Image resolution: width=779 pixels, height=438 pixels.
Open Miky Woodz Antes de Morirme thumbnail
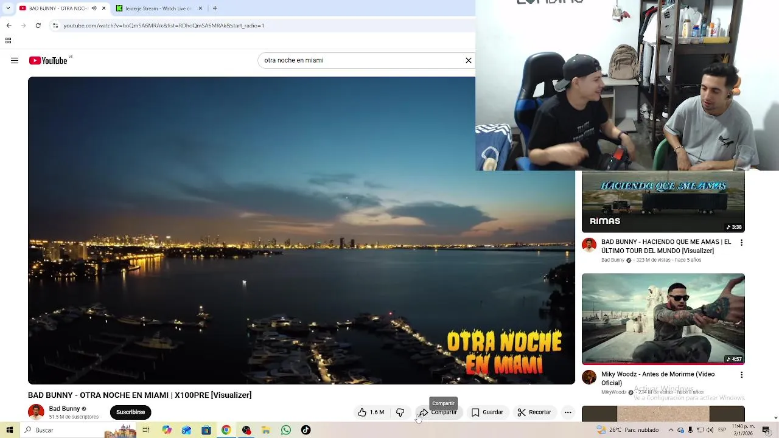click(663, 319)
